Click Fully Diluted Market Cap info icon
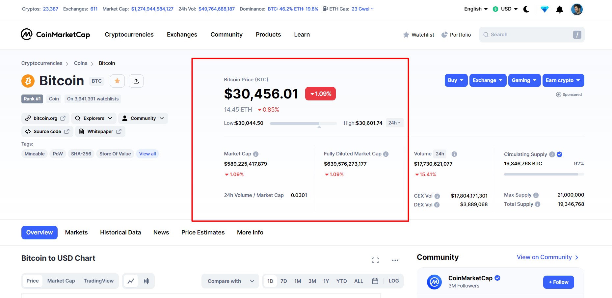The width and height of the screenshot is (612, 298). coord(386,154)
